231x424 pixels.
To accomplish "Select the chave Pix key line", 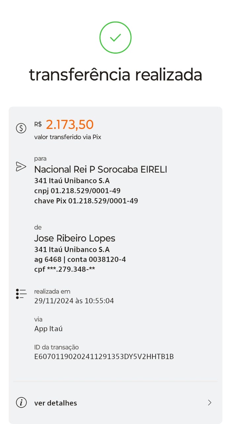I will (x=86, y=201).
